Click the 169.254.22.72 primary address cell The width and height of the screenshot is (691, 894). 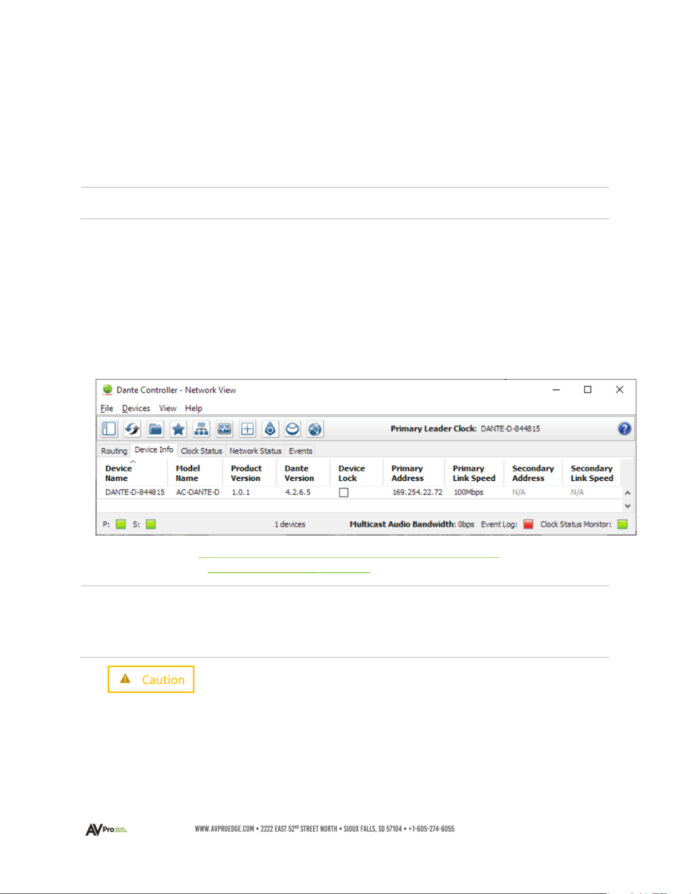tap(417, 492)
